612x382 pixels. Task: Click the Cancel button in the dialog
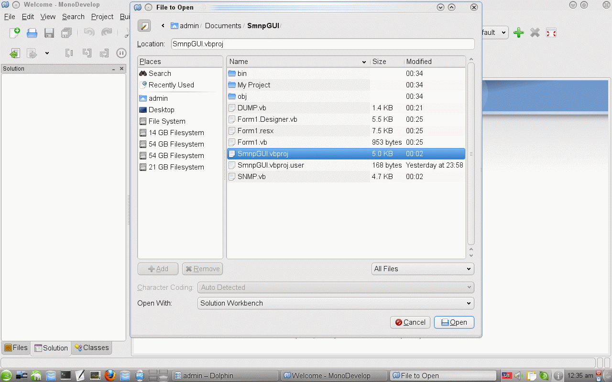[x=410, y=322]
